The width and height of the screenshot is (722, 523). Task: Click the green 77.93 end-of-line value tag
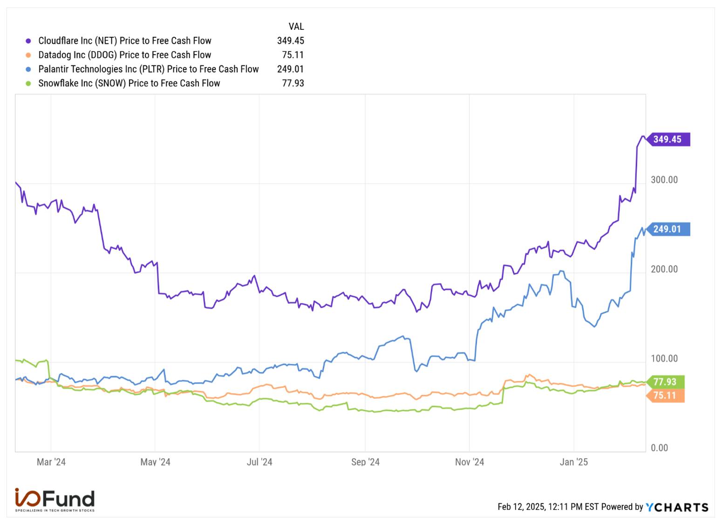[665, 382]
